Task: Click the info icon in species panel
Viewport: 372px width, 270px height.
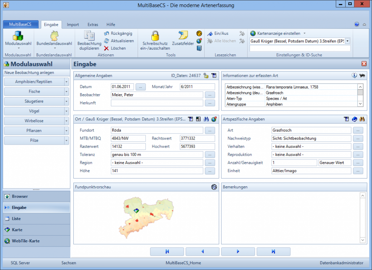Action: (355, 76)
